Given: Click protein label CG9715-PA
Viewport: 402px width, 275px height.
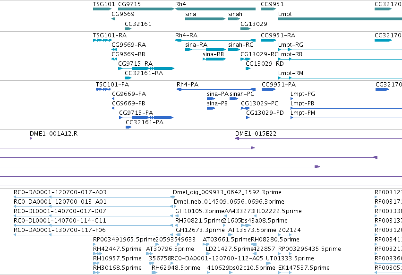Looking at the screenshot, I should tap(136, 112).
